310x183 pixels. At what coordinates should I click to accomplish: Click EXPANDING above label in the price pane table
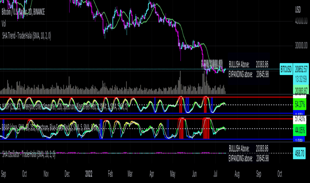pyautogui.click(x=240, y=75)
